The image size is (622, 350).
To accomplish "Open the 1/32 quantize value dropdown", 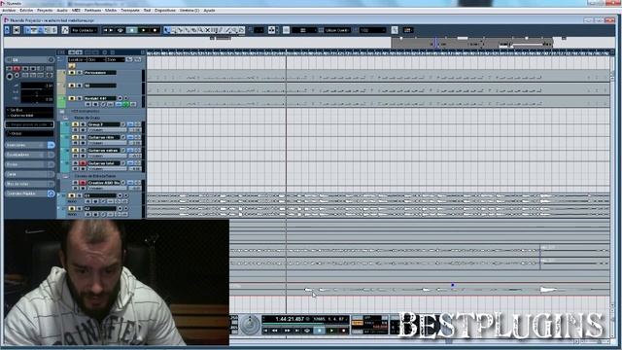I will coord(372,30).
